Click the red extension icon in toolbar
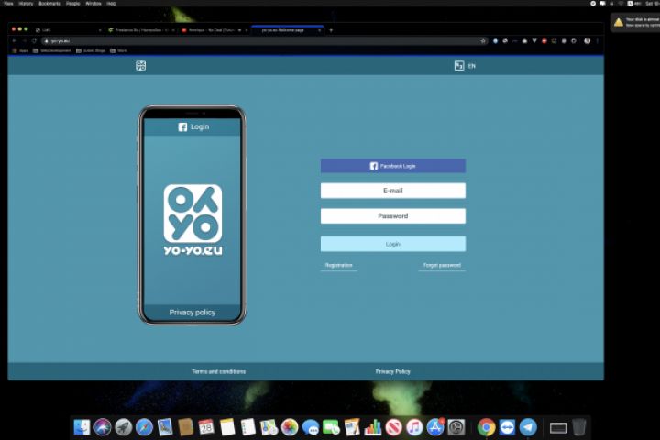Image resolution: width=660 pixels, height=440 pixels. tap(544, 41)
